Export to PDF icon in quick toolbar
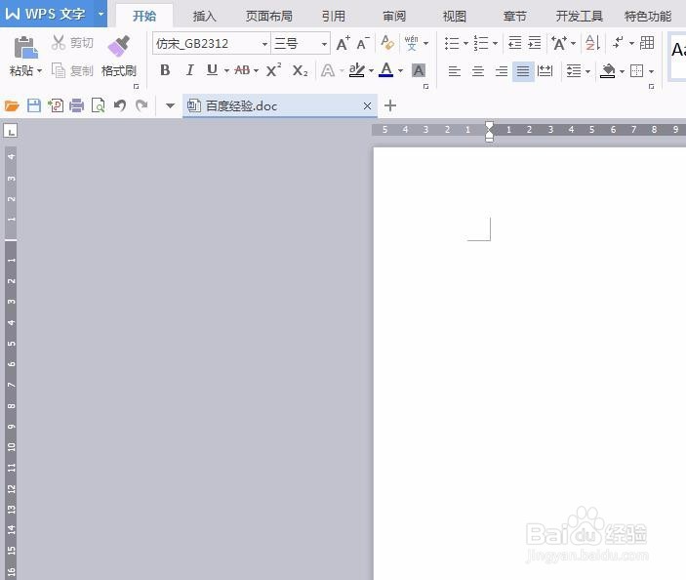The height and width of the screenshot is (580, 686). click(x=56, y=105)
